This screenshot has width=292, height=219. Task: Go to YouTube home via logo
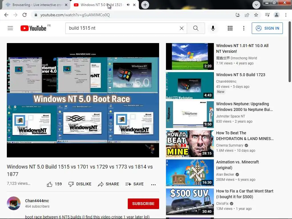point(33,28)
